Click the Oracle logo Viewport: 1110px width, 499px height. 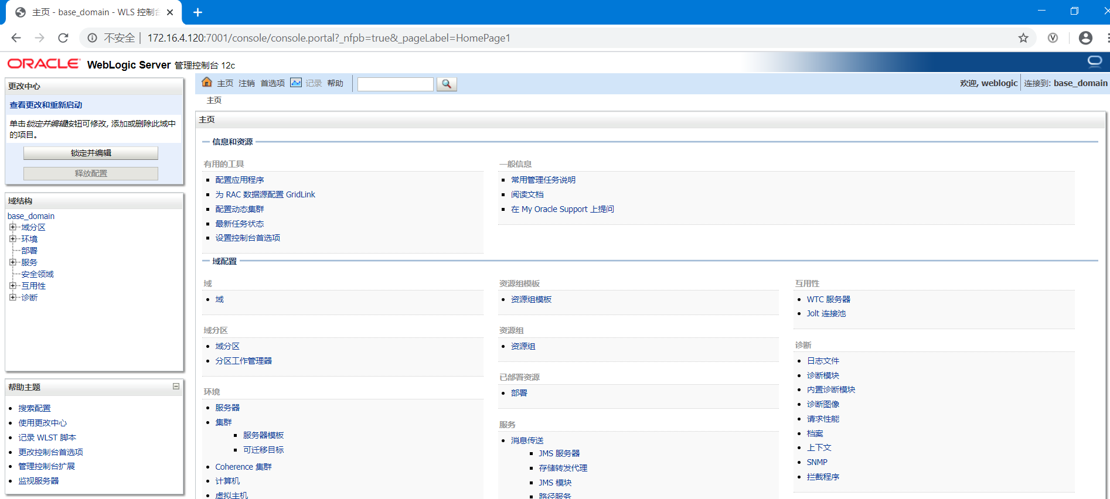click(x=43, y=63)
